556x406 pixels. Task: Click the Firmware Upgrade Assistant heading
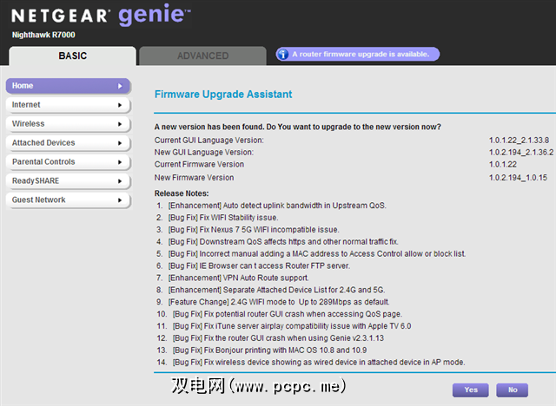pos(223,95)
